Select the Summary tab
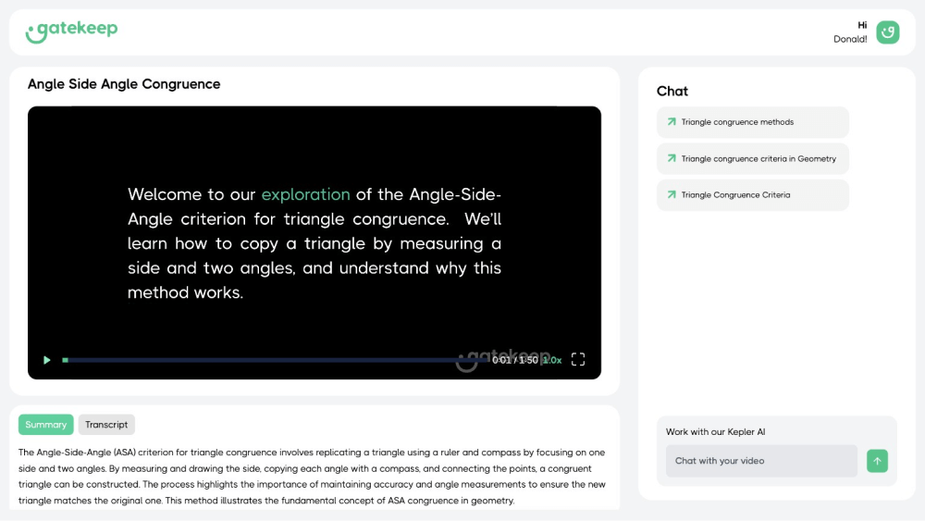This screenshot has width=925, height=521. coord(46,425)
